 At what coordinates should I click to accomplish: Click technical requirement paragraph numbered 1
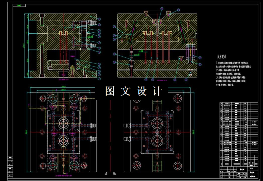point(234,65)
